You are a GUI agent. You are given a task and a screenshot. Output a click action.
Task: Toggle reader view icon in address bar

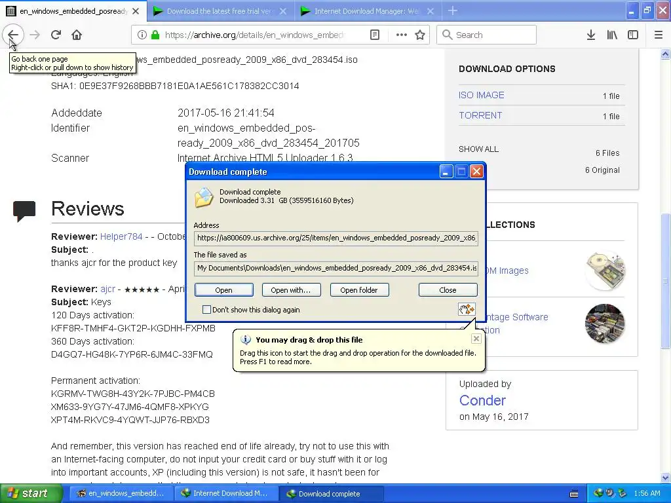[374, 35]
